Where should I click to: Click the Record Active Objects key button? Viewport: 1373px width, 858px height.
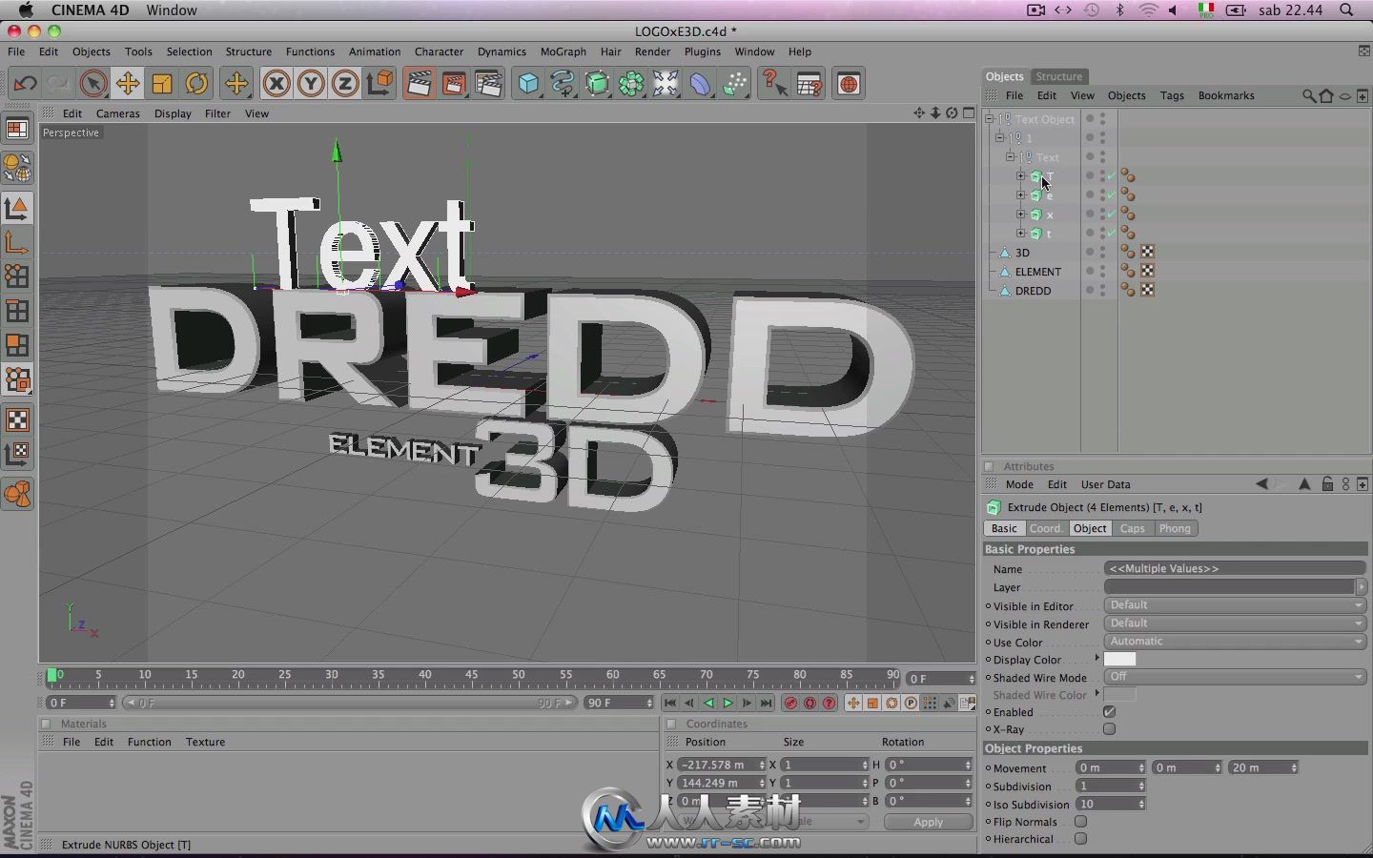click(790, 703)
